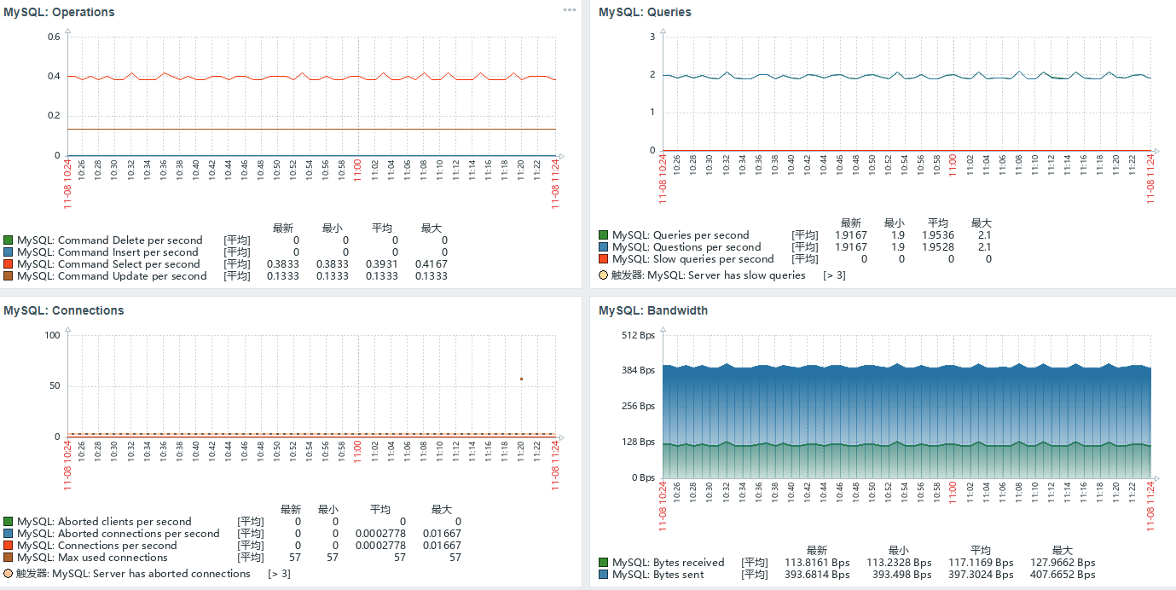Viewport: 1176px width, 590px height.
Task: Click the blue Questions per second swatch
Action: point(604,247)
